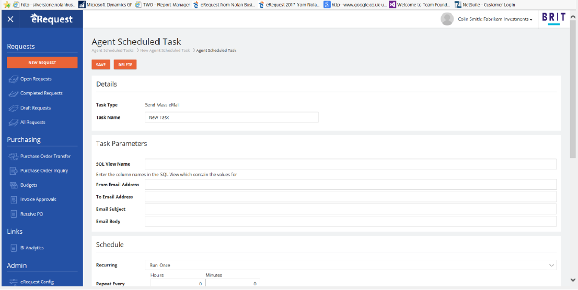Click the NEW REQUEST button
Viewport: 578px width, 290px height.
pyautogui.click(x=42, y=63)
